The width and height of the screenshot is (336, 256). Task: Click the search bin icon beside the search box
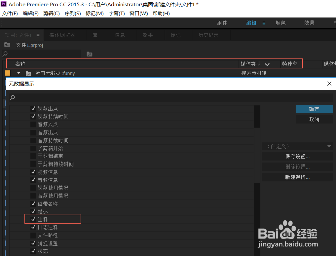[x=89, y=54]
